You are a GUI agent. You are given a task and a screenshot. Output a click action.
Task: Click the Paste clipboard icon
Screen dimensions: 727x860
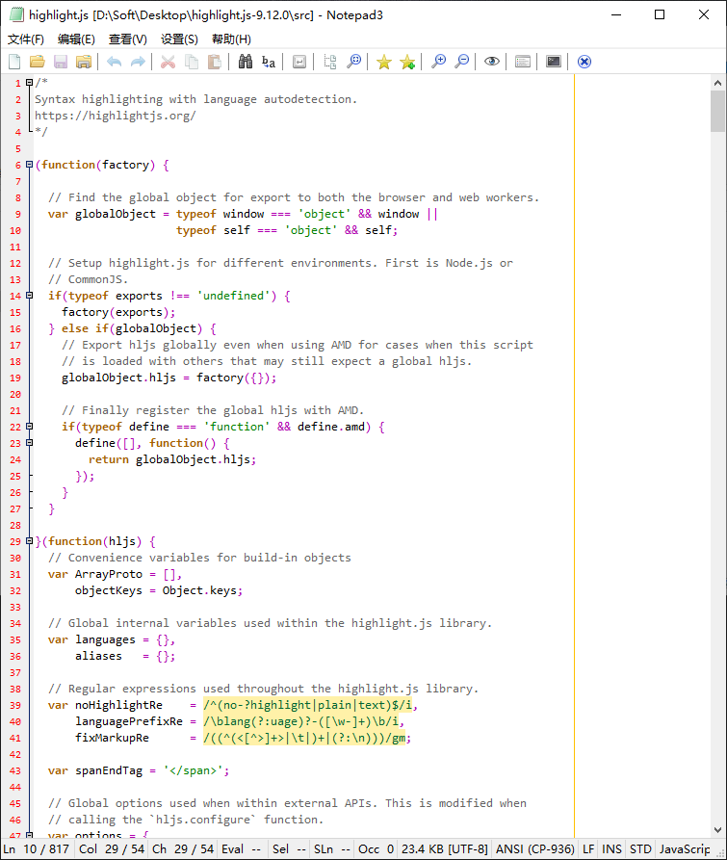point(215,62)
